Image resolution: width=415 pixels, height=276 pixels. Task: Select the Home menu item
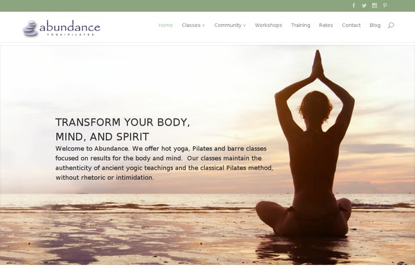click(x=166, y=26)
